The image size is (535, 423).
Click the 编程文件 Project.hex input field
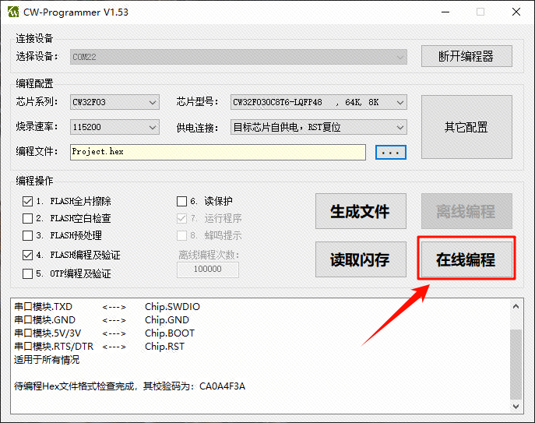point(218,152)
